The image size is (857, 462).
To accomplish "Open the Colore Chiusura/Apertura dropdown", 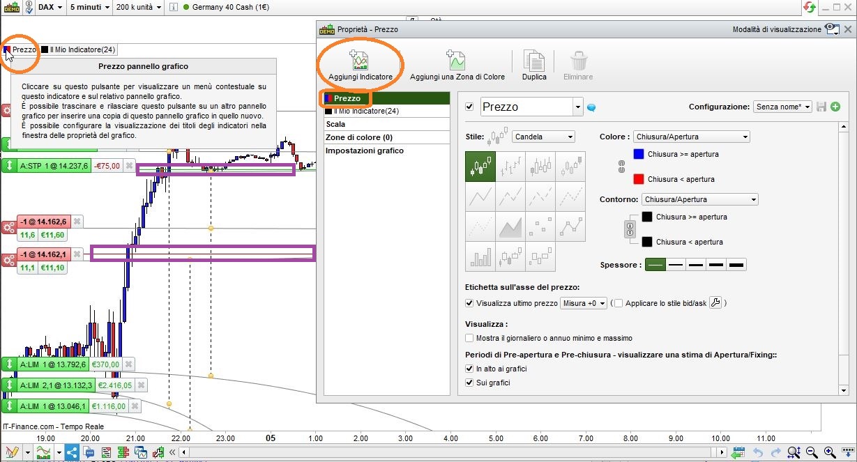I will tap(692, 137).
